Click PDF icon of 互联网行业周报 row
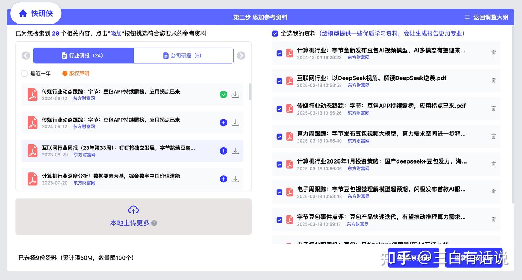 coord(33,151)
